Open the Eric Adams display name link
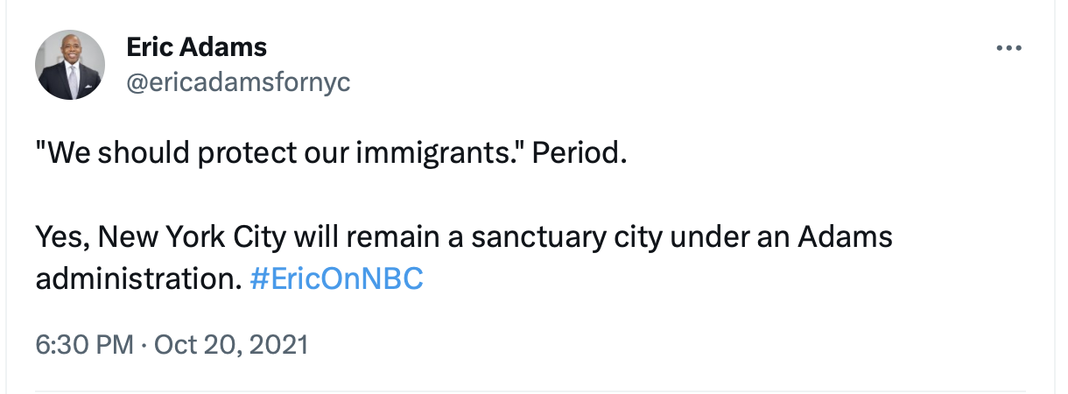 pos(197,46)
